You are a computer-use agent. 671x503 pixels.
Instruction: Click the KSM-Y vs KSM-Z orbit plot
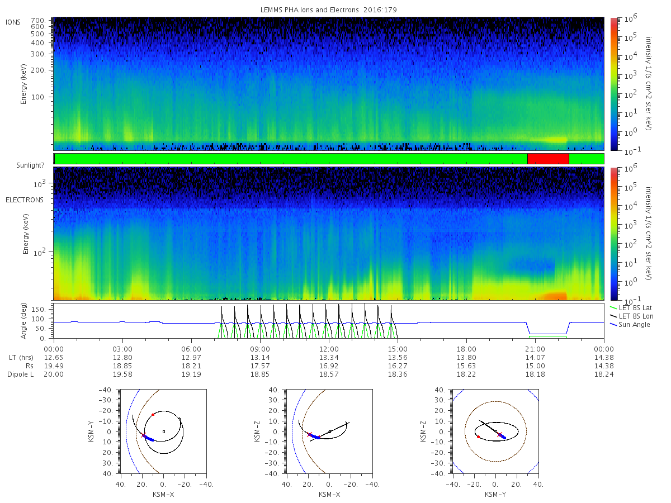[496, 431]
